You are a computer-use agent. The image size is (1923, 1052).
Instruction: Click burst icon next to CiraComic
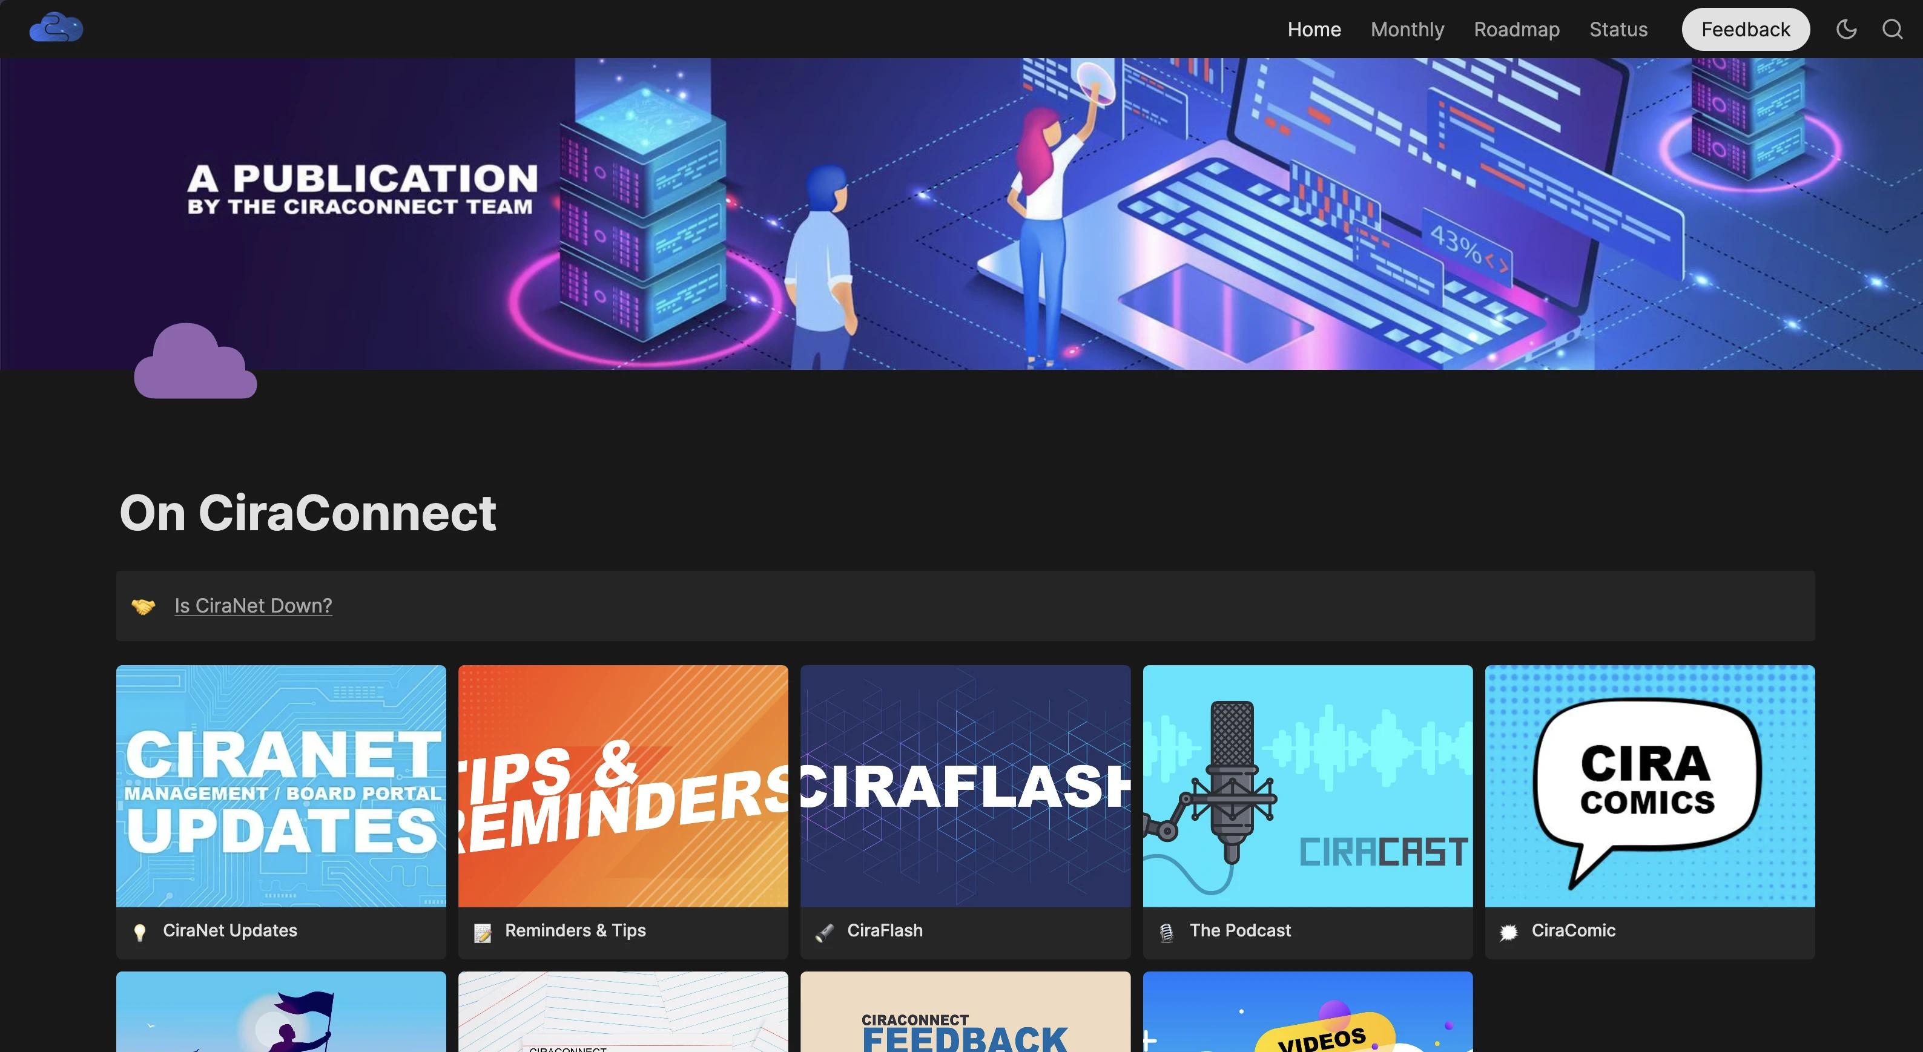click(x=1509, y=931)
